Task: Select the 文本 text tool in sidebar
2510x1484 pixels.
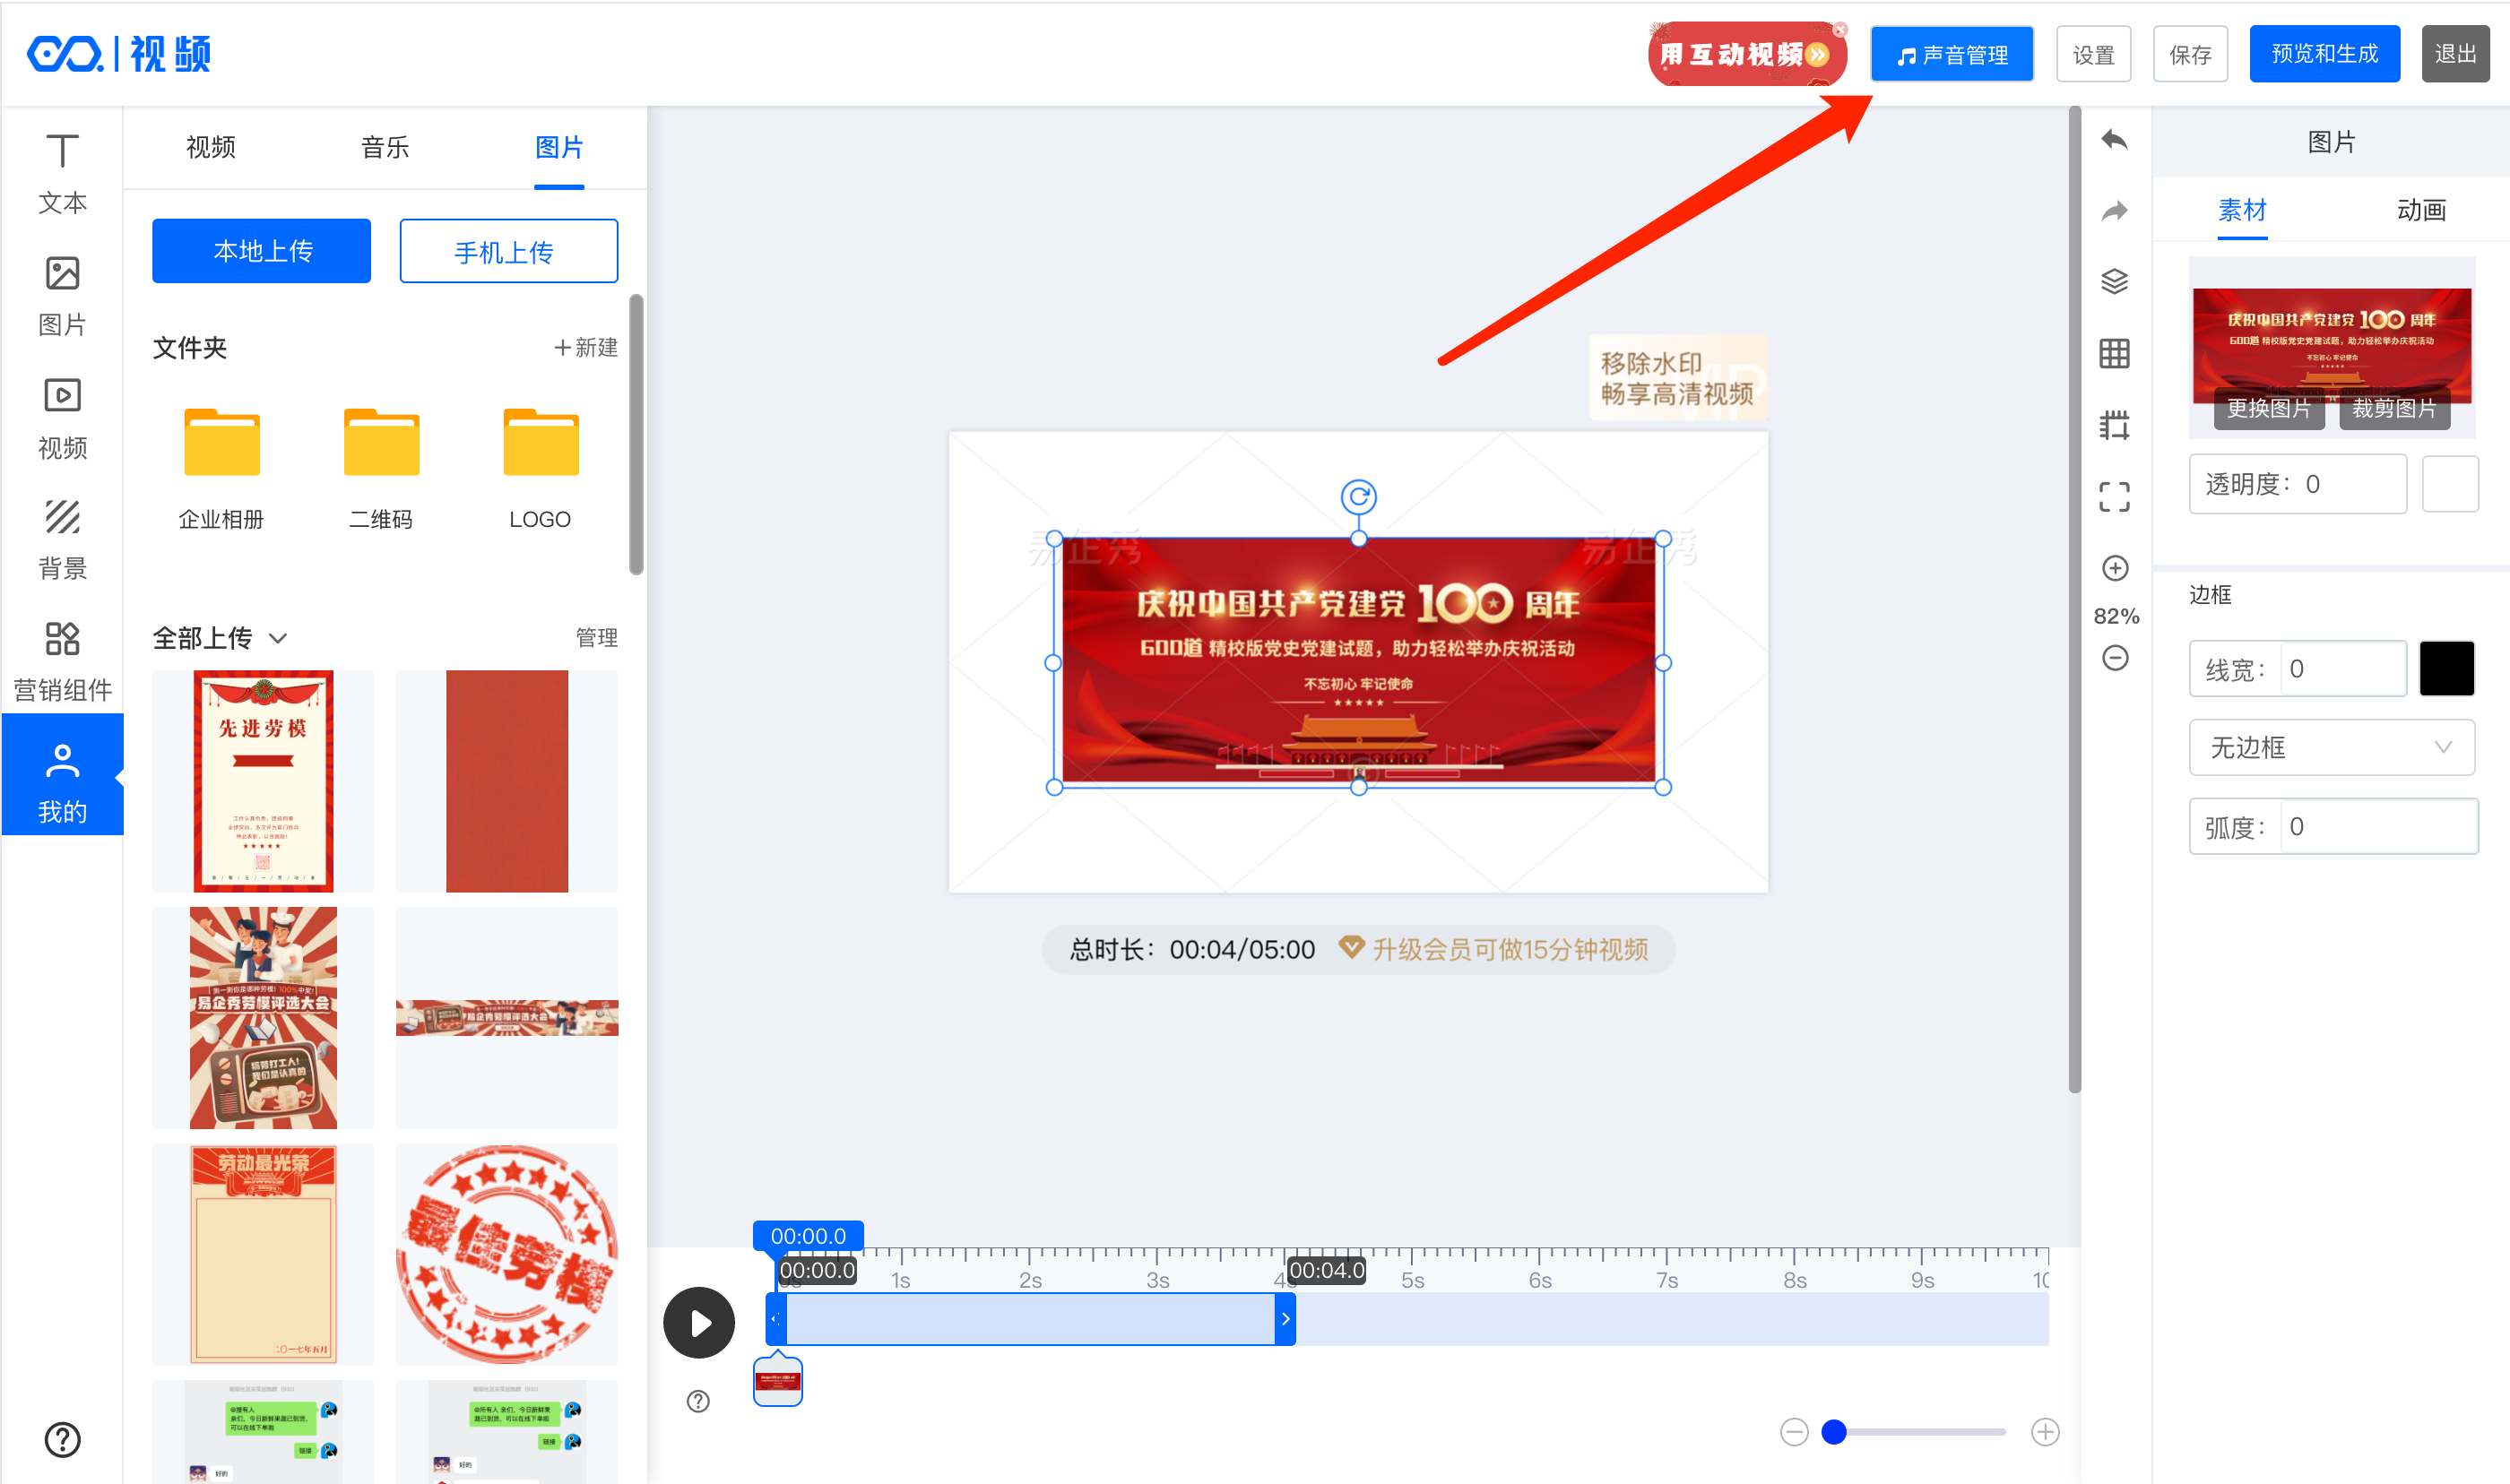Action: click(62, 173)
